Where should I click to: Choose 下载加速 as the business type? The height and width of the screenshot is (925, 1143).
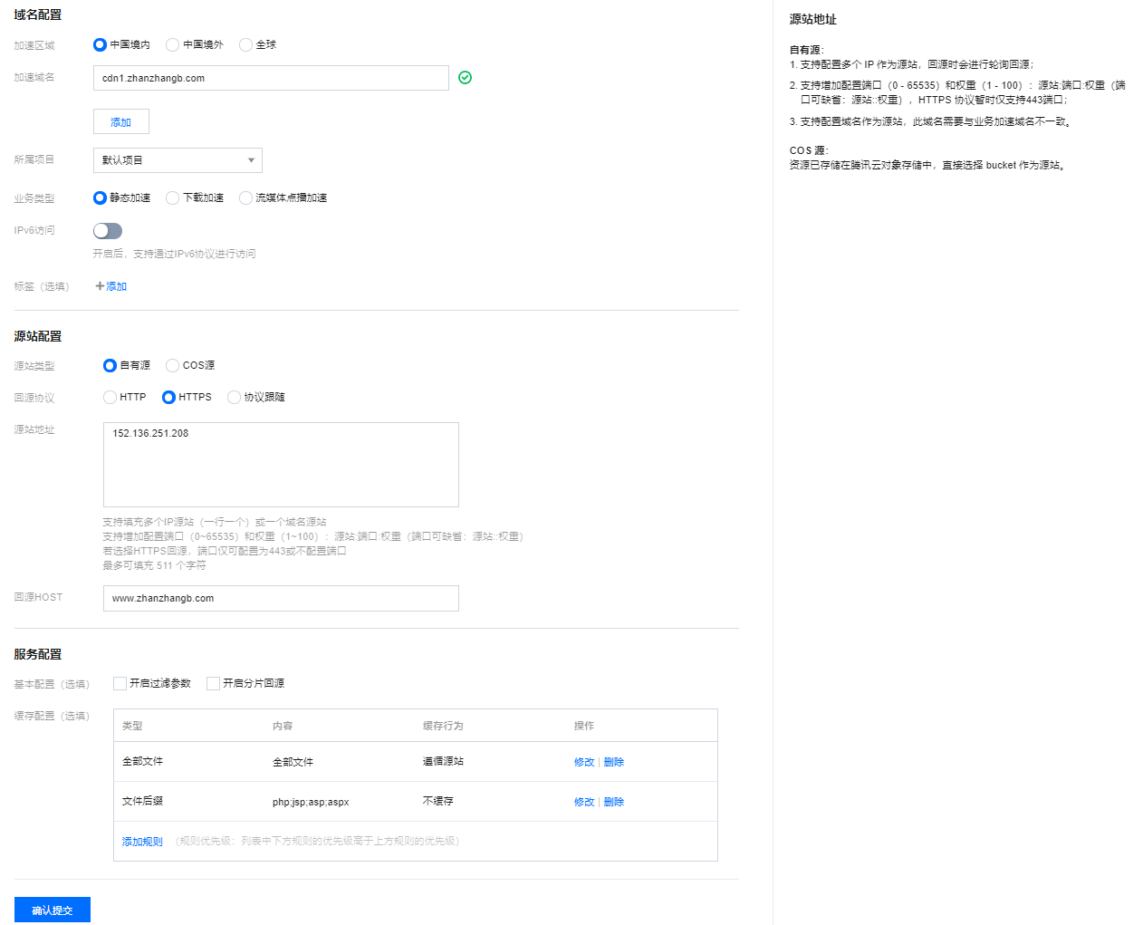172,198
